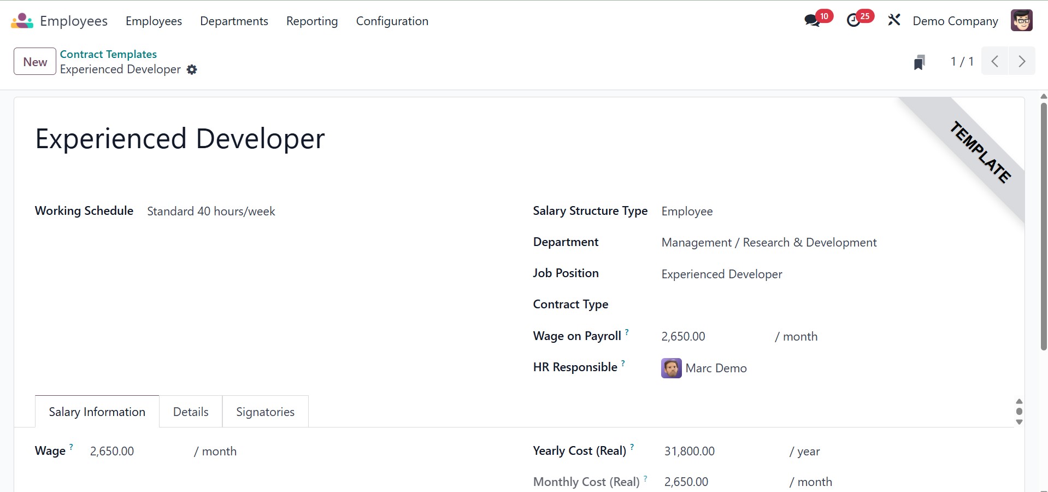Switch to the Salary Information tab
1048x492 pixels.
coord(97,412)
